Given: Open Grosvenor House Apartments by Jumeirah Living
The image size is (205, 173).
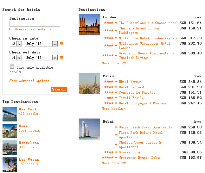Looking at the screenshot, I should 147,55.
